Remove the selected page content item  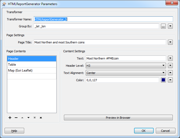point(16,118)
